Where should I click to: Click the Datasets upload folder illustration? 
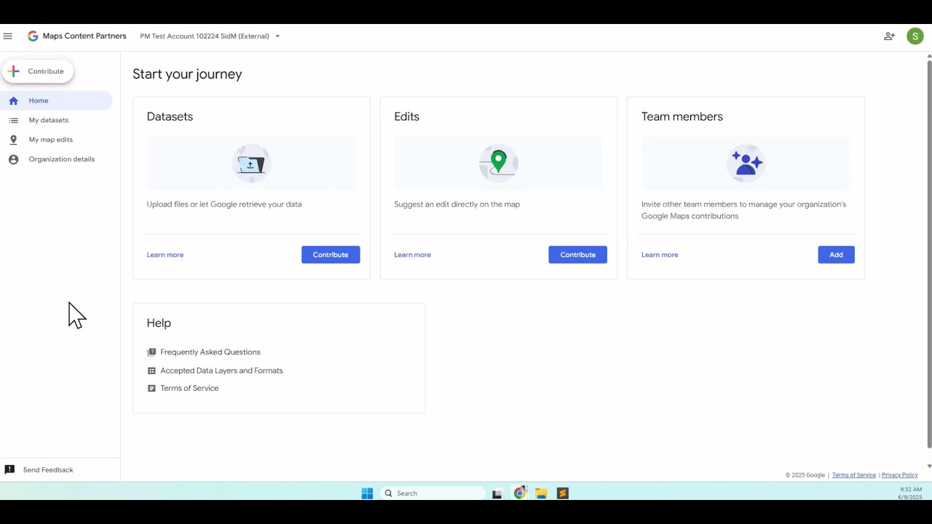pos(251,164)
